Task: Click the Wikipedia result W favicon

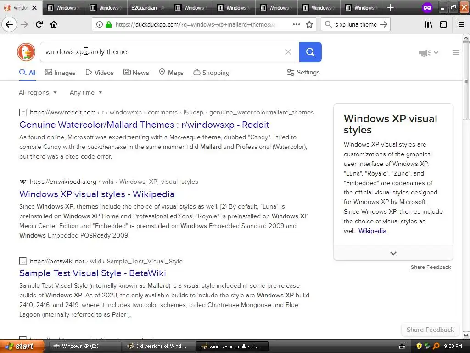Action: [23, 182]
